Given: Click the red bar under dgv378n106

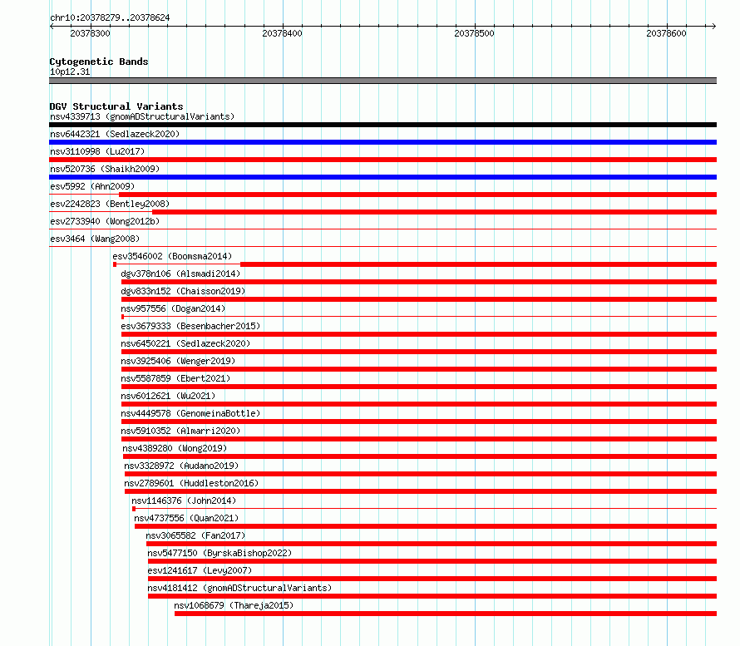Looking at the screenshot, I should pos(419,282).
